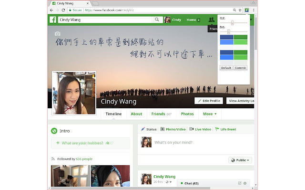The image size is (305, 190).
Task: Click the green online dot in Chat bar
Action: 182,183
